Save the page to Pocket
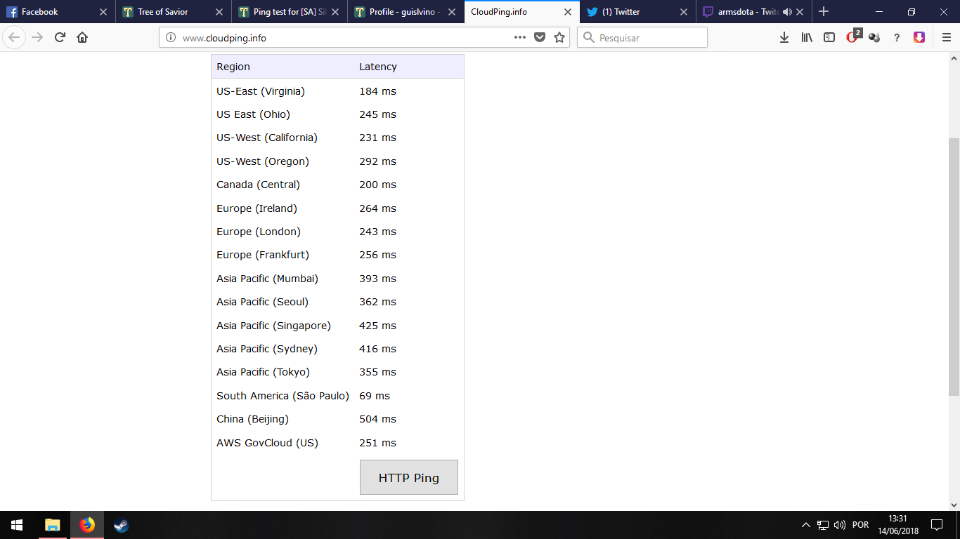The image size is (960, 539). tap(540, 38)
